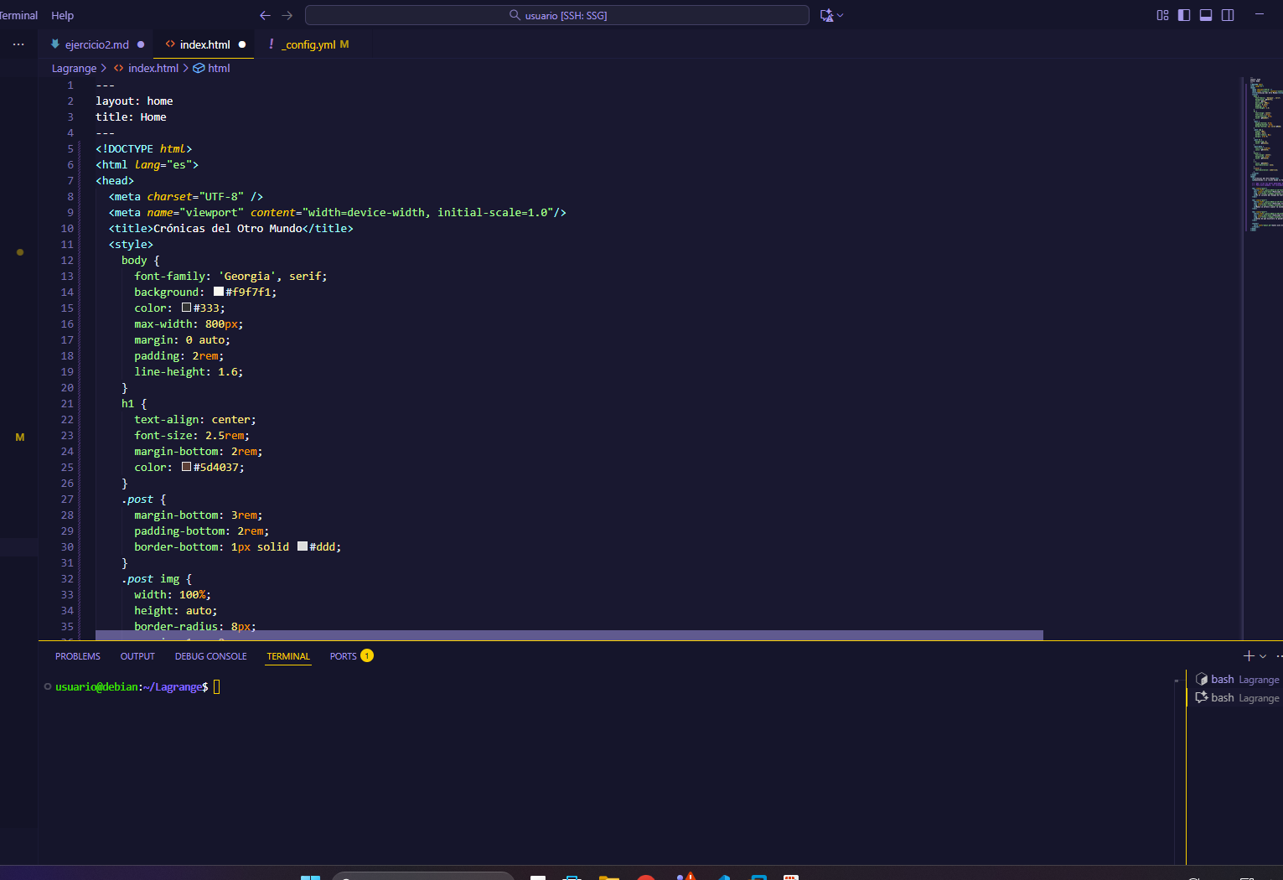This screenshot has height=880, width=1283.
Task: Open the _config.yml editor tab
Action: pyautogui.click(x=309, y=44)
